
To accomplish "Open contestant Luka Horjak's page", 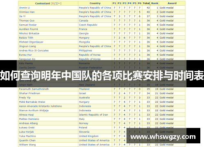I will [x=27, y=132].
